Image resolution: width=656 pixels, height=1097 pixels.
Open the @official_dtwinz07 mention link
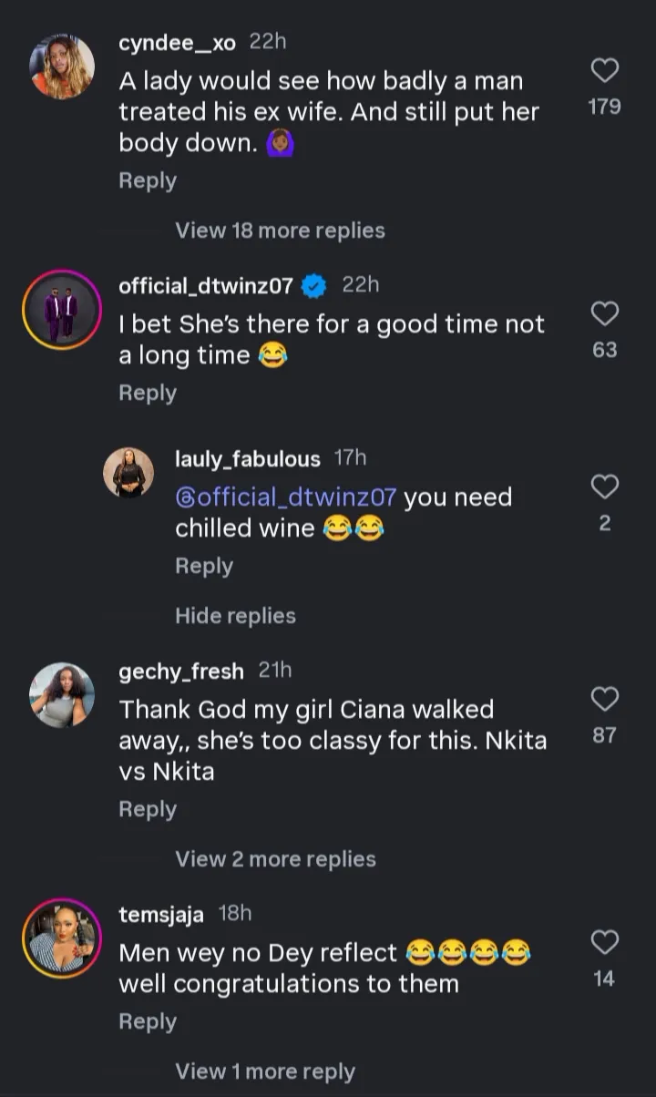[x=285, y=497]
